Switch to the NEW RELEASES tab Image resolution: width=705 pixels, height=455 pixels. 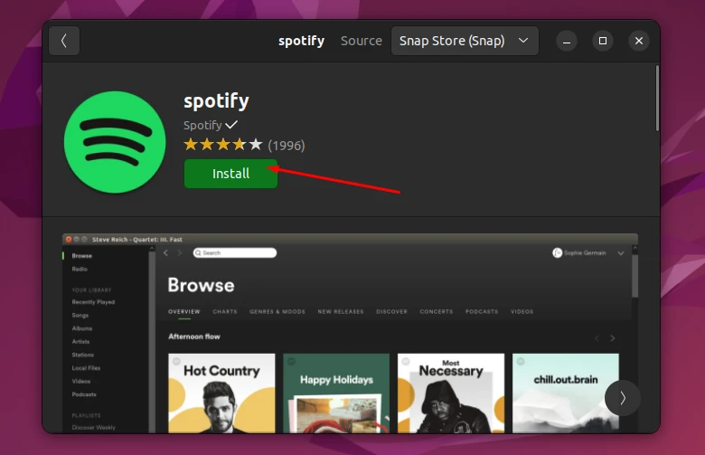(341, 311)
